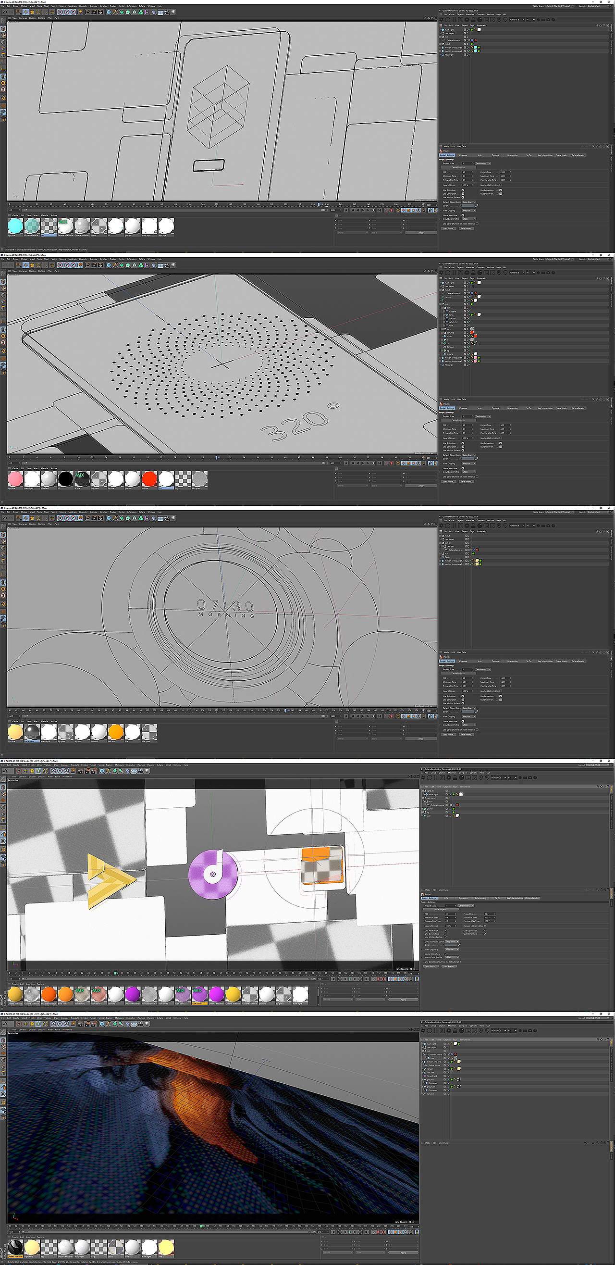Screen dimensions: 615x1265
Task: Click the Cube primitive icon in the 320° dotted window
Action: click(x=109, y=265)
